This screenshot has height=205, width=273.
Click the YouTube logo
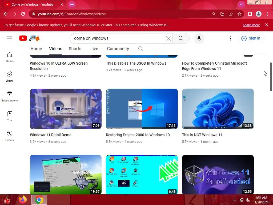(29, 38)
